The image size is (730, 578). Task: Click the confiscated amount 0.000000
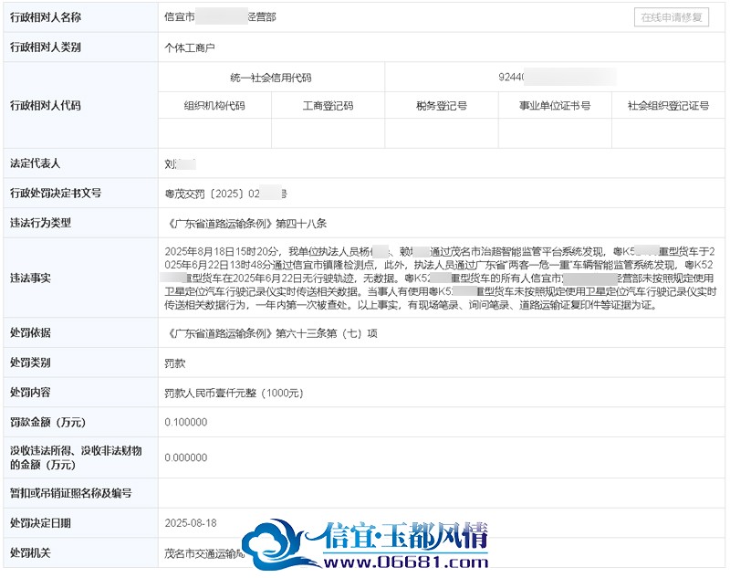tap(186, 457)
